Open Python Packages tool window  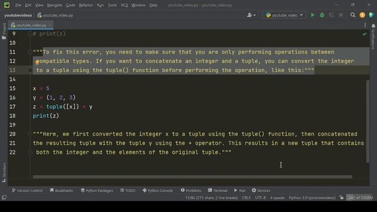coord(97,190)
